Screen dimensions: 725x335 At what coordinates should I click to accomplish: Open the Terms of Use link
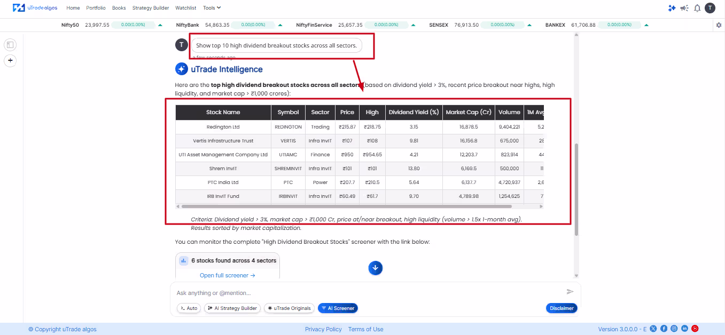pos(366,329)
